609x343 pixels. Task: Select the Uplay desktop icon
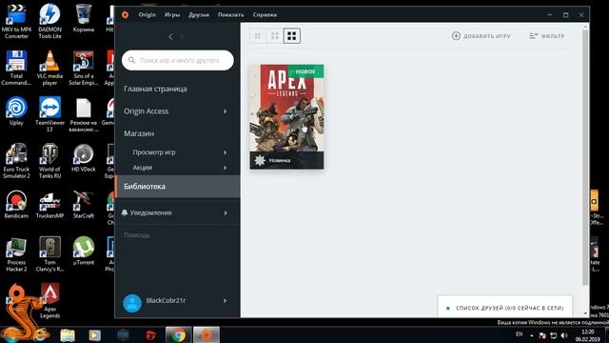click(x=16, y=111)
